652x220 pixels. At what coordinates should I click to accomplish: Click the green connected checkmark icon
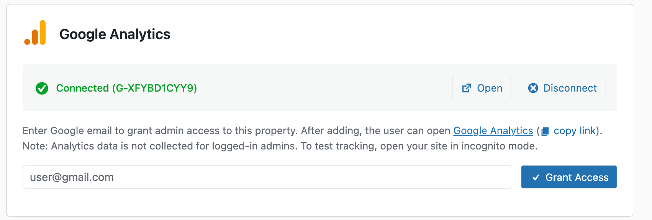42,88
